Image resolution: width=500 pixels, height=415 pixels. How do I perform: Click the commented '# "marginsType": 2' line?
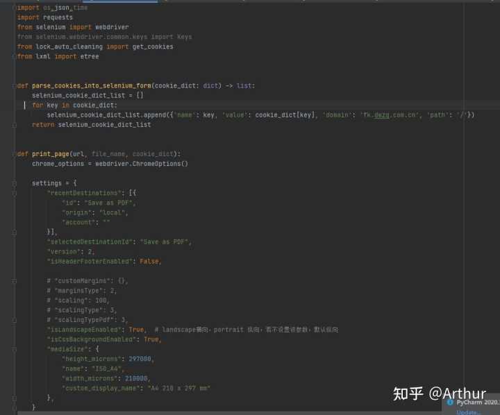coord(82,291)
